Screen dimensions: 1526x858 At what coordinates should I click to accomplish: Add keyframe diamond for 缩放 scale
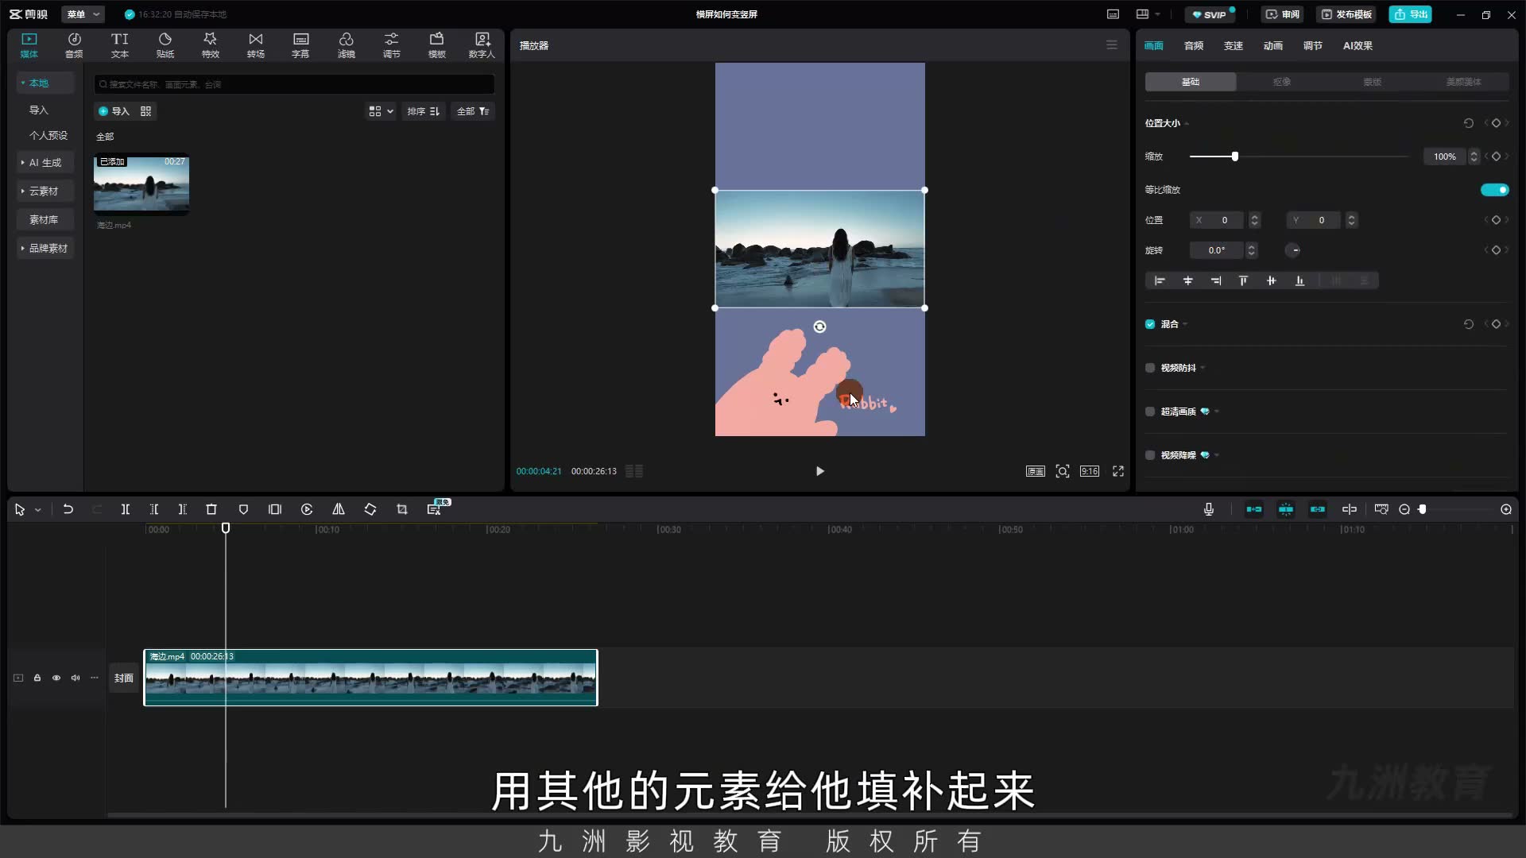point(1496,157)
